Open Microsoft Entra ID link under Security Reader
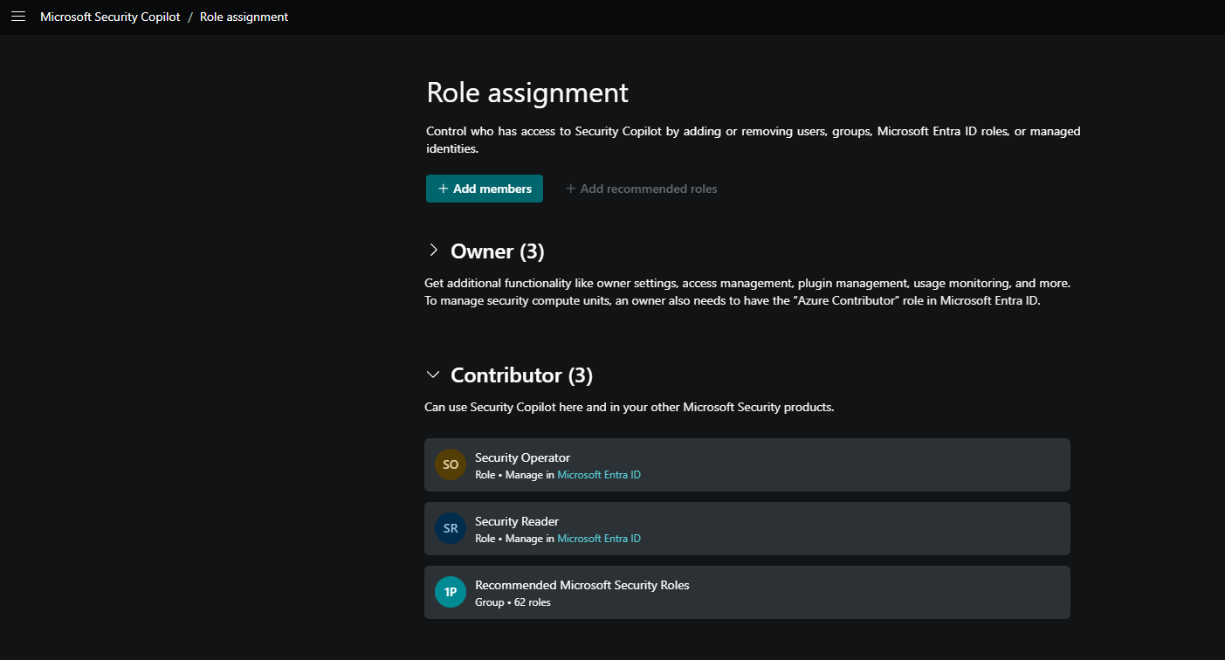1225x660 pixels. tap(599, 539)
